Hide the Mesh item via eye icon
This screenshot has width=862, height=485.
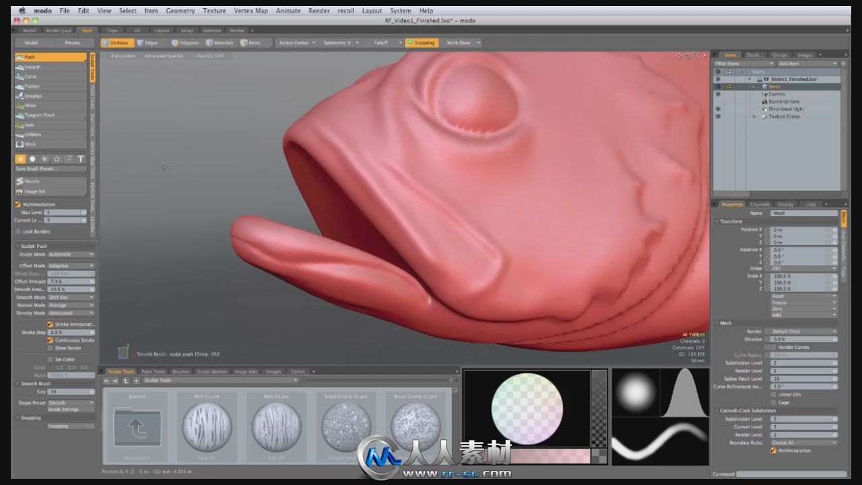(x=718, y=87)
